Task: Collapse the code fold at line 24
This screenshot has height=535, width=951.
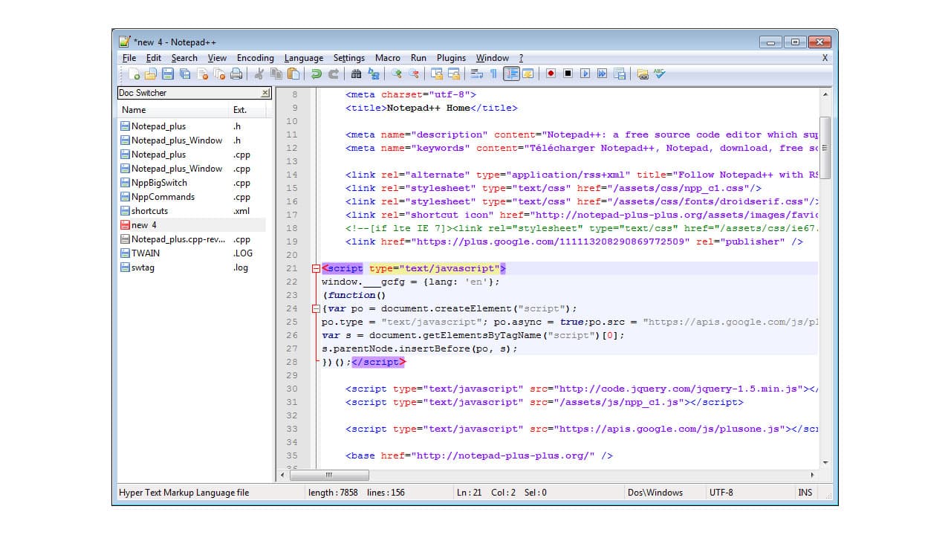Action: pyautogui.click(x=315, y=308)
